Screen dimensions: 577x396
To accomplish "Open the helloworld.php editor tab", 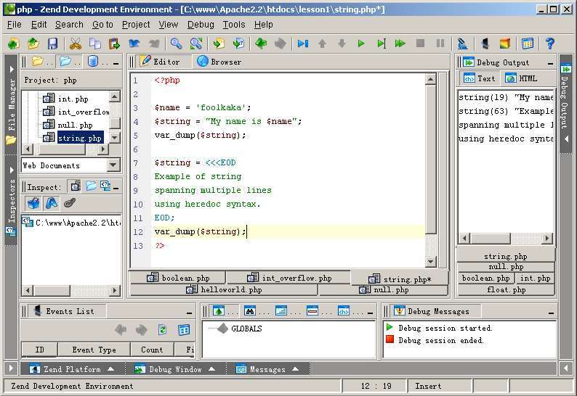I will 224,290.
